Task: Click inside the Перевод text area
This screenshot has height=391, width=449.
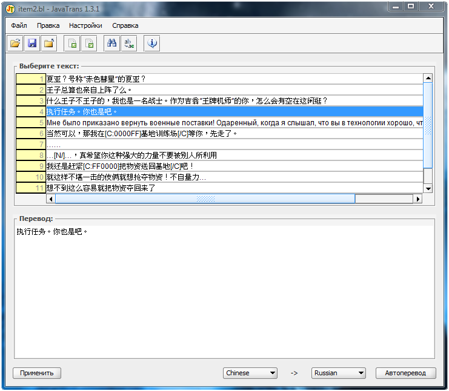Action: pyautogui.click(x=224, y=291)
